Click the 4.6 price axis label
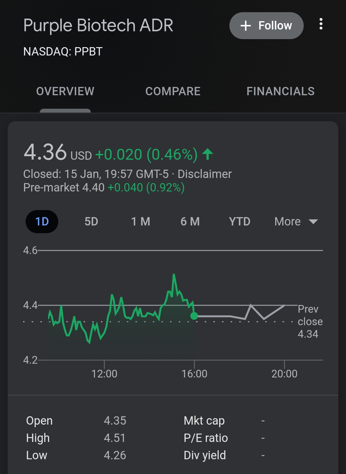Screen dimensions: 346x474 point(30,250)
